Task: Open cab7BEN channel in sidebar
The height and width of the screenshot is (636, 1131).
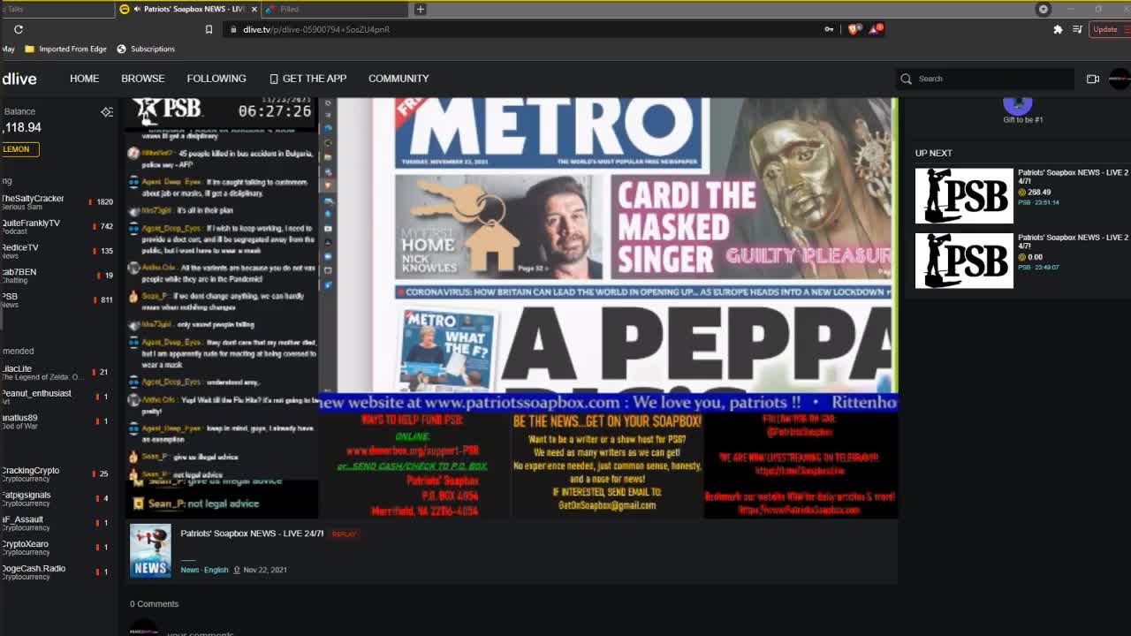Action: click(x=57, y=276)
